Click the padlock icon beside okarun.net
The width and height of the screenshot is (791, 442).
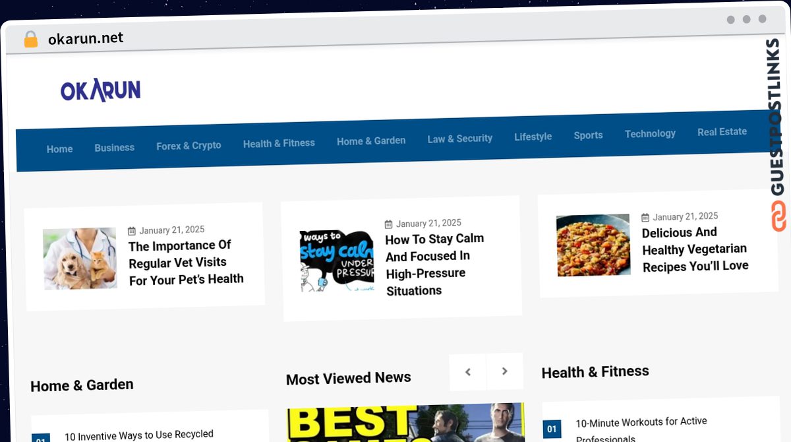tap(30, 40)
